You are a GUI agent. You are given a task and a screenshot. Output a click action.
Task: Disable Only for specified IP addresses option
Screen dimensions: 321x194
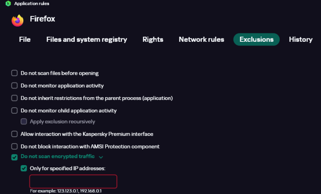pos(24,168)
